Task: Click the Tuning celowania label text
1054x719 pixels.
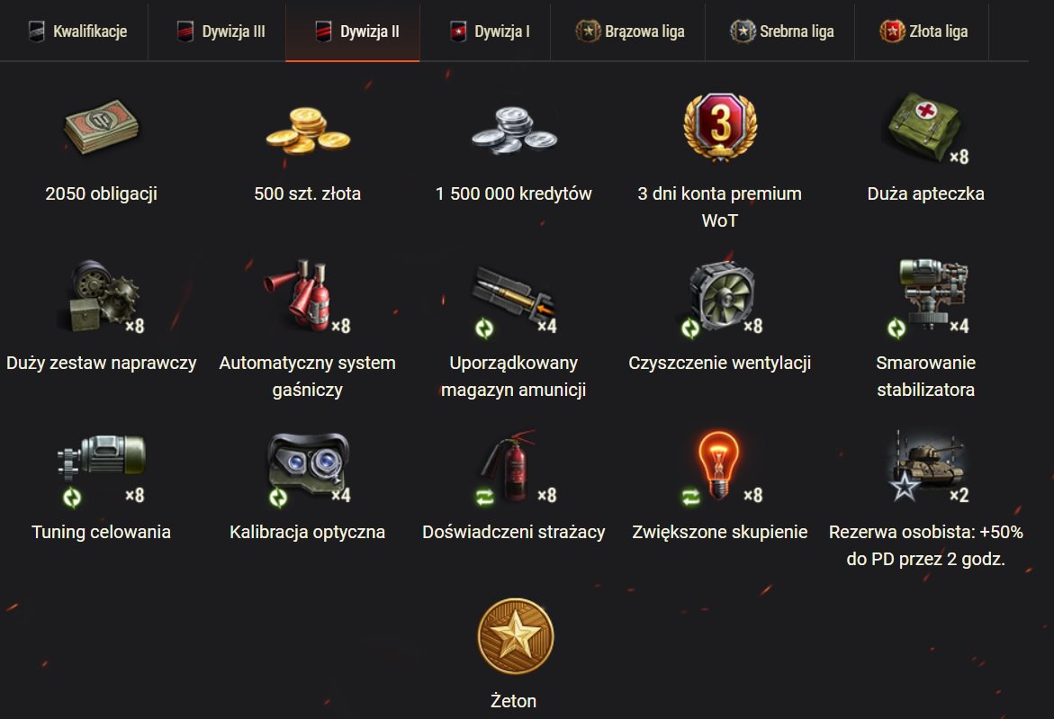Action: pos(102,532)
